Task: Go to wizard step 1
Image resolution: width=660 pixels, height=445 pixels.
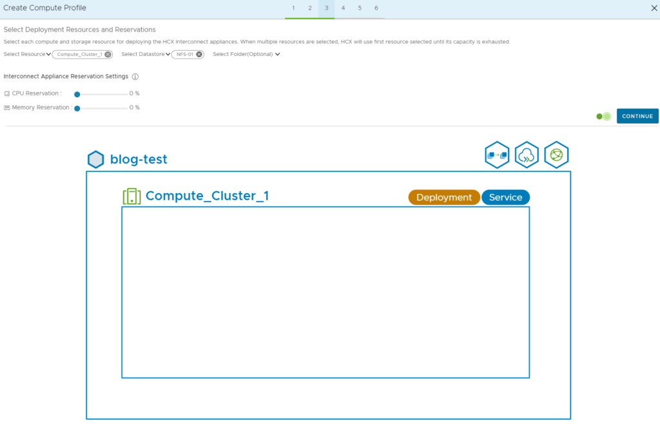Action: (293, 8)
